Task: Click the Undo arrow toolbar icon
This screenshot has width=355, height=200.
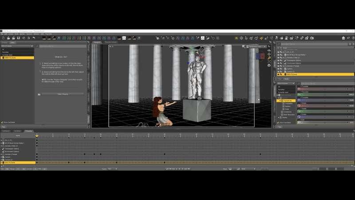Action: click(x=34, y=38)
